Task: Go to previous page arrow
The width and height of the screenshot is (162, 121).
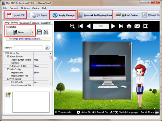Action: coord(88,26)
